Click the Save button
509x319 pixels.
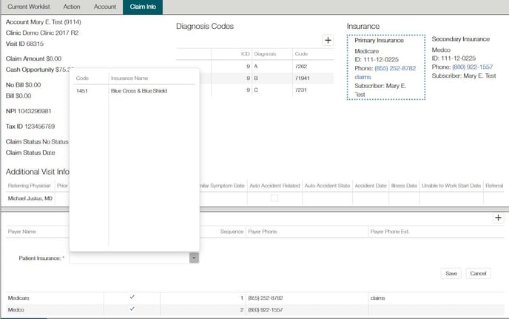pos(451,273)
